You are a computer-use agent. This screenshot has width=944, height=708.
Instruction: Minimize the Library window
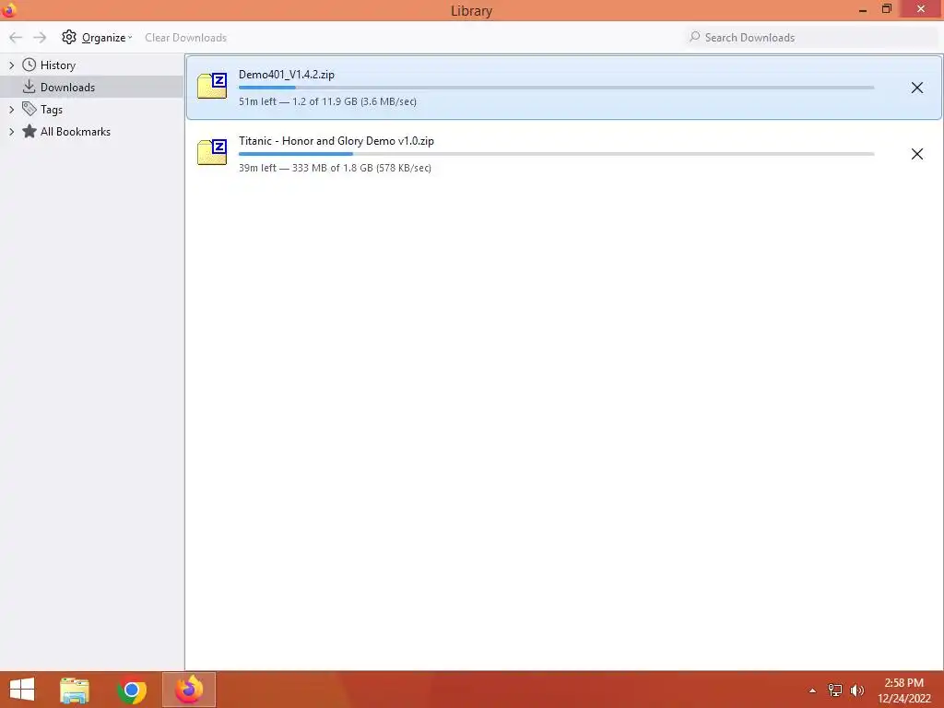tap(863, 9)
